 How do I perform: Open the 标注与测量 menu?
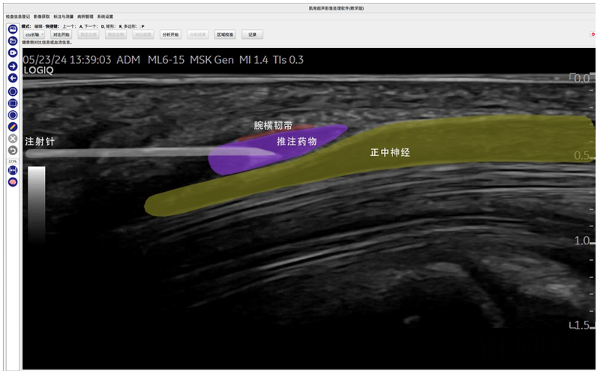point(63,16)
